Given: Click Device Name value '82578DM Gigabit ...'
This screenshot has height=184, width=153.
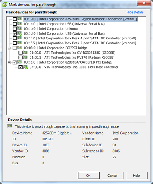Looking at the screenshot, I should click(57, 133).
